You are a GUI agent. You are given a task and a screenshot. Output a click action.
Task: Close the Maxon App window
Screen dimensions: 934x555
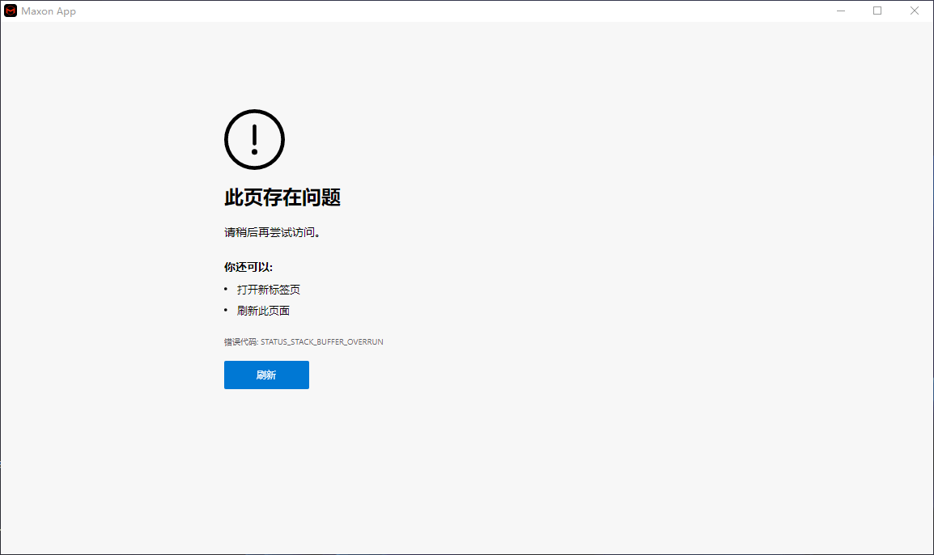click(x=915, y=11)
